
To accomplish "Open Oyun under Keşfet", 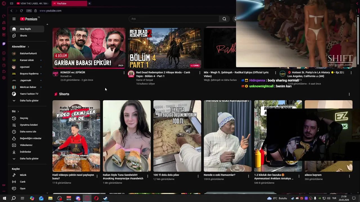I will tap(27, 189).
